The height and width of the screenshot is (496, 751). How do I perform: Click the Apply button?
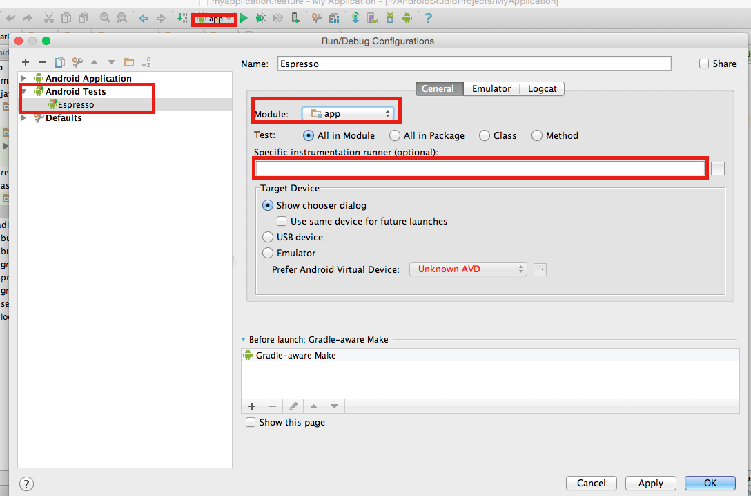tap(650, 483)
